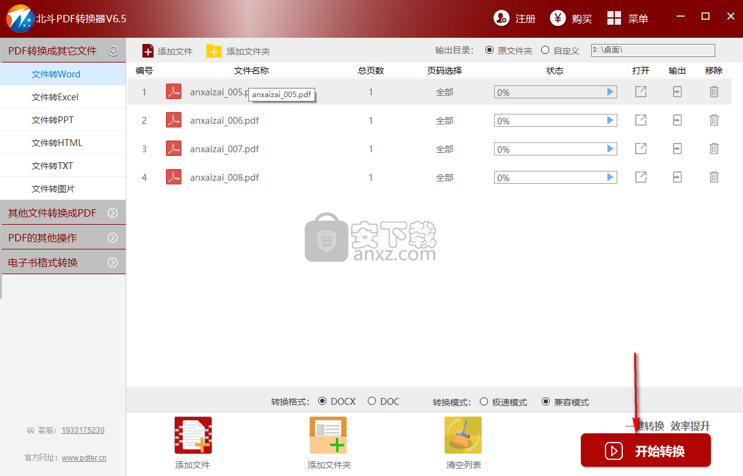Click the 注册 user icon
This screenshot has height=476, width=743.
click(x=501, y=19)
